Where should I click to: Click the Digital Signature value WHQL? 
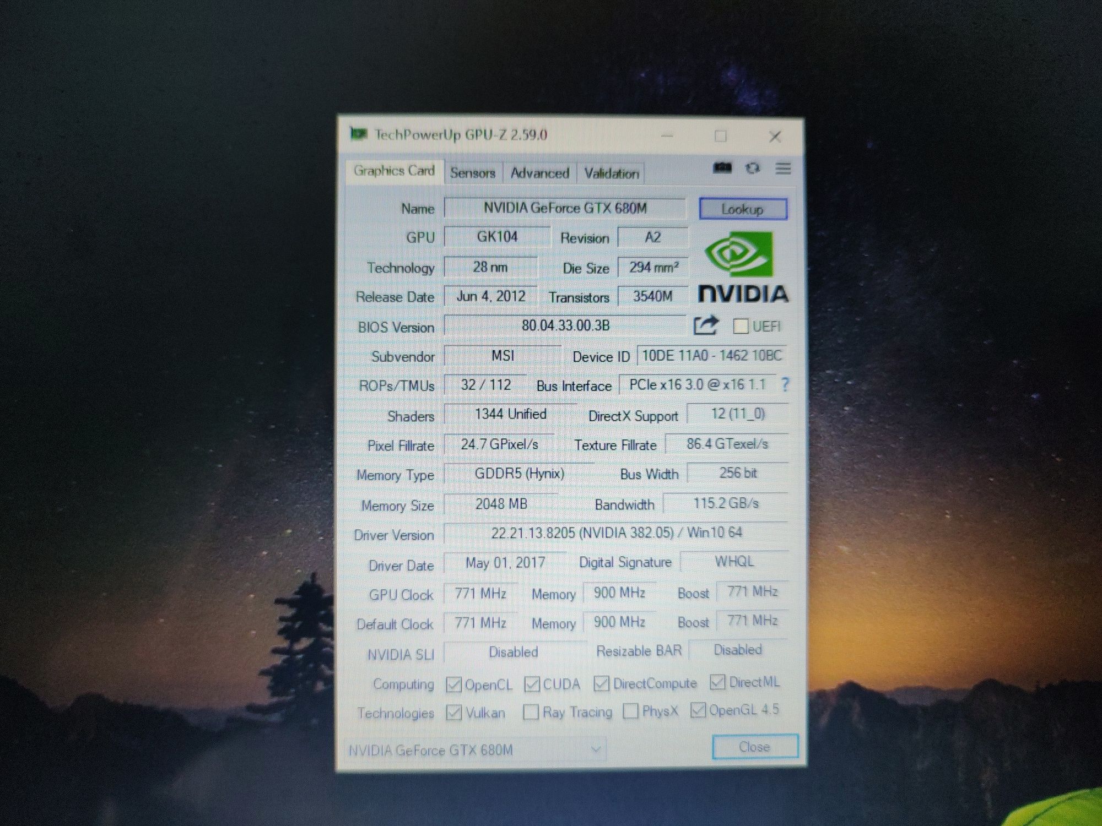coord(734,562)
